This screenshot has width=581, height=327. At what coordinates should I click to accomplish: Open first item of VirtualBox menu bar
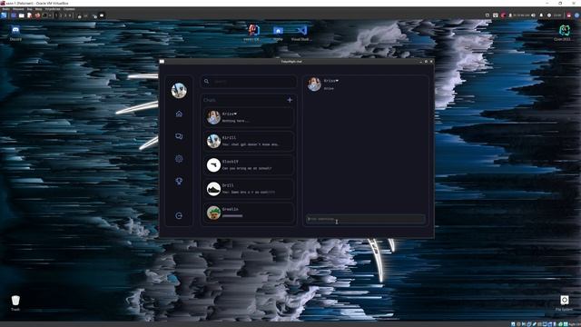5,9
